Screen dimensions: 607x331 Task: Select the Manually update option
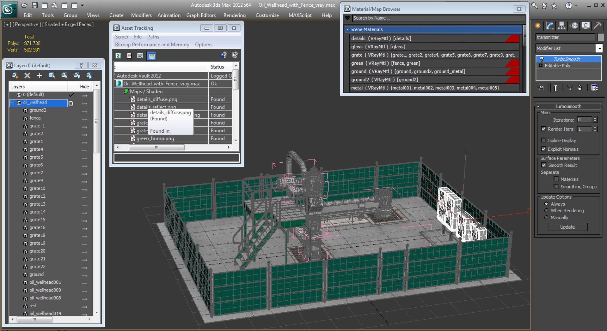pos(546,217)
